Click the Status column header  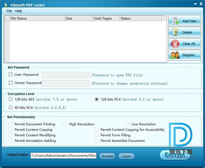[141, 18]
